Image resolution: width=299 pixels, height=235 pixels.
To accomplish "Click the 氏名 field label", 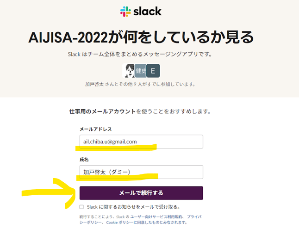I will click(x=84, y=160).
